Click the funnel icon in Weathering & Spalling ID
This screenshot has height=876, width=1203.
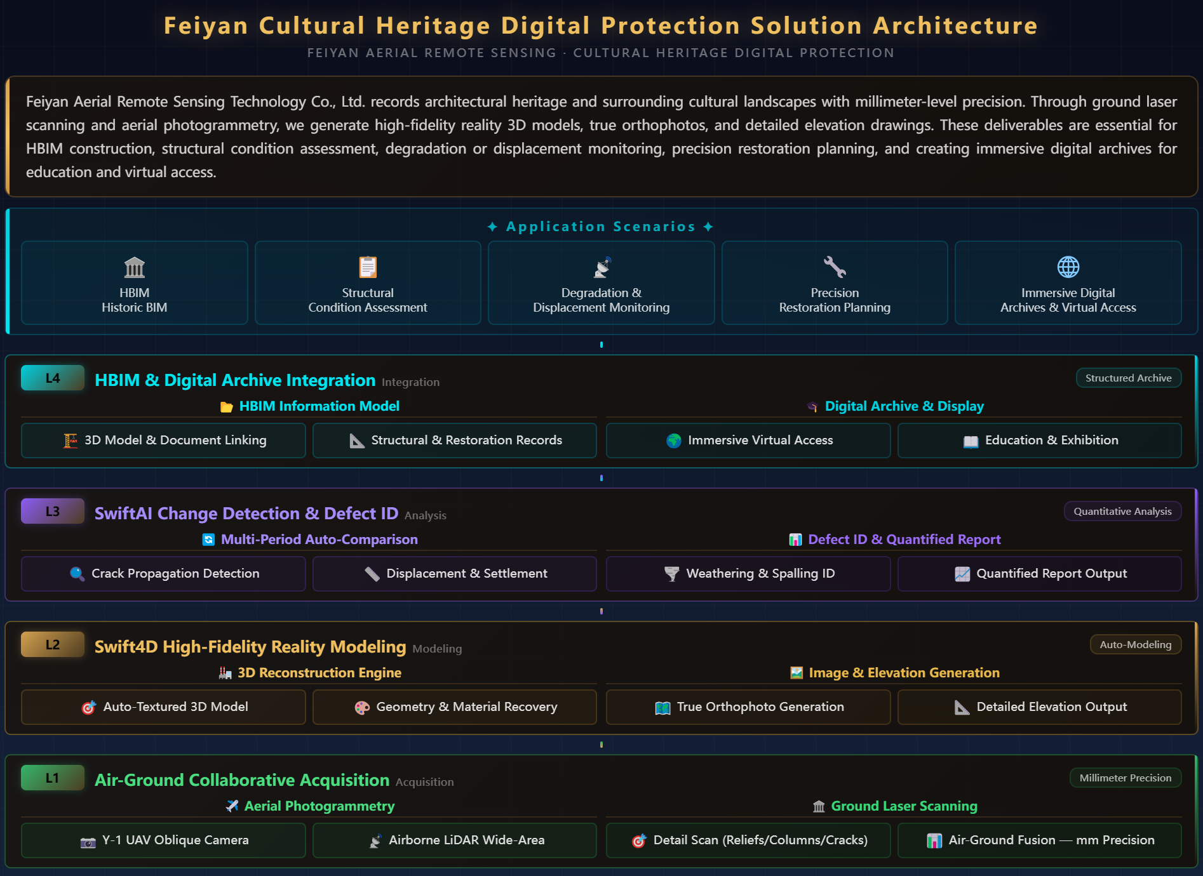(x=671, y=574)
